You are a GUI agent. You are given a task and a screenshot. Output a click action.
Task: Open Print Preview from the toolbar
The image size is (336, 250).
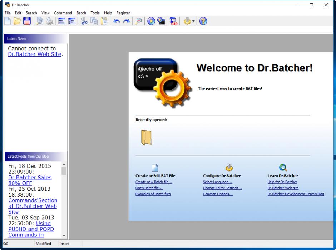point(40,21)
